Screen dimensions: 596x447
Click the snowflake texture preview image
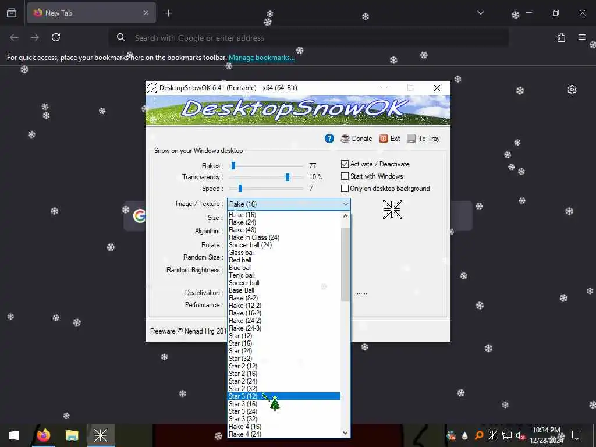[x=392, y=209]
